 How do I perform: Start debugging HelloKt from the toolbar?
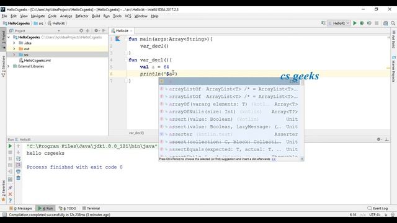click(362, 23)
